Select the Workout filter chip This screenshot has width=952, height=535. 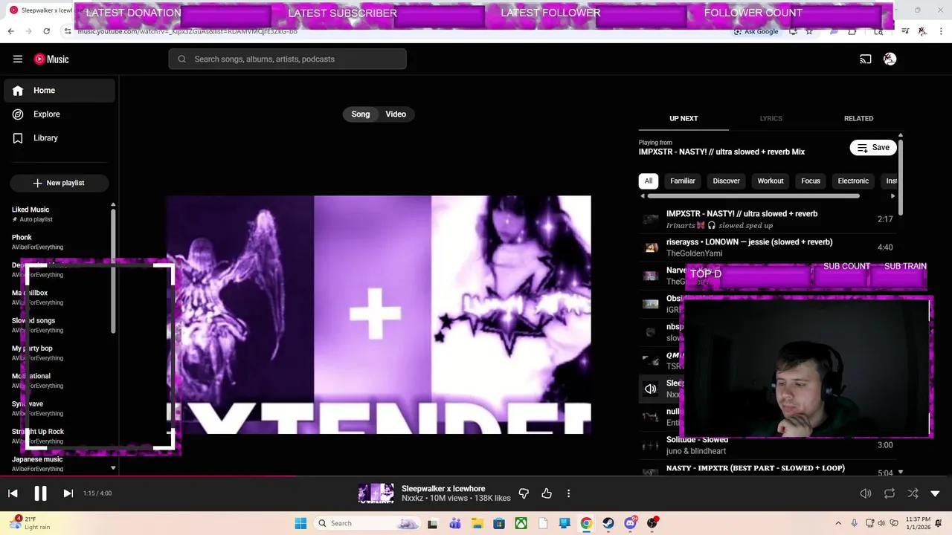point(771,181)
